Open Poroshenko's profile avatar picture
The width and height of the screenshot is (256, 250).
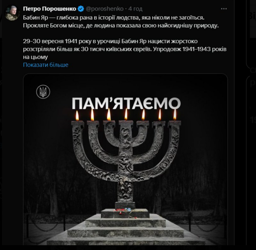(x=12, y=13)
